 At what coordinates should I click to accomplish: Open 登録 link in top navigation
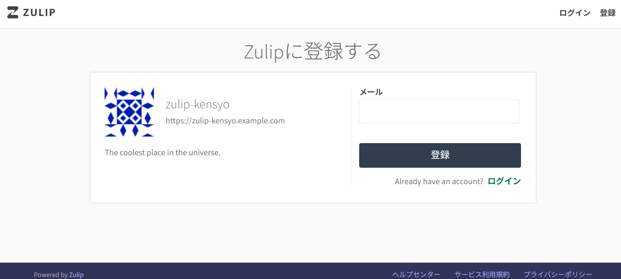click(608, 13)
